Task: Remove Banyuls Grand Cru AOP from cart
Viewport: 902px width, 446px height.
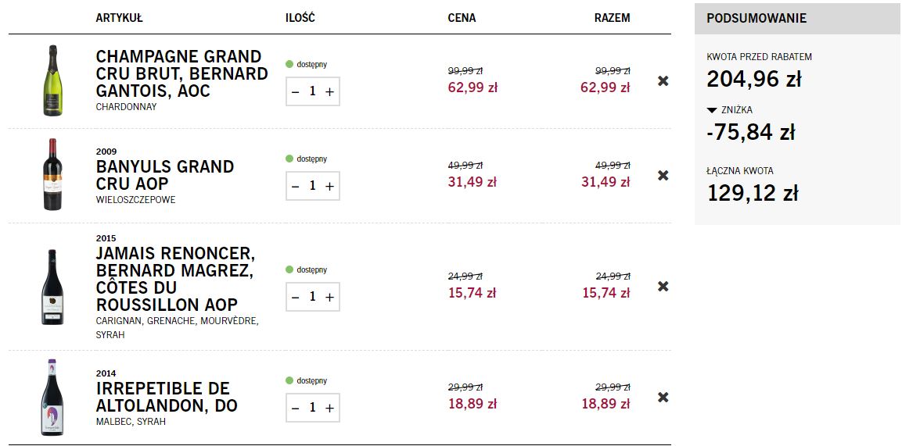Action: click(663, 176)
